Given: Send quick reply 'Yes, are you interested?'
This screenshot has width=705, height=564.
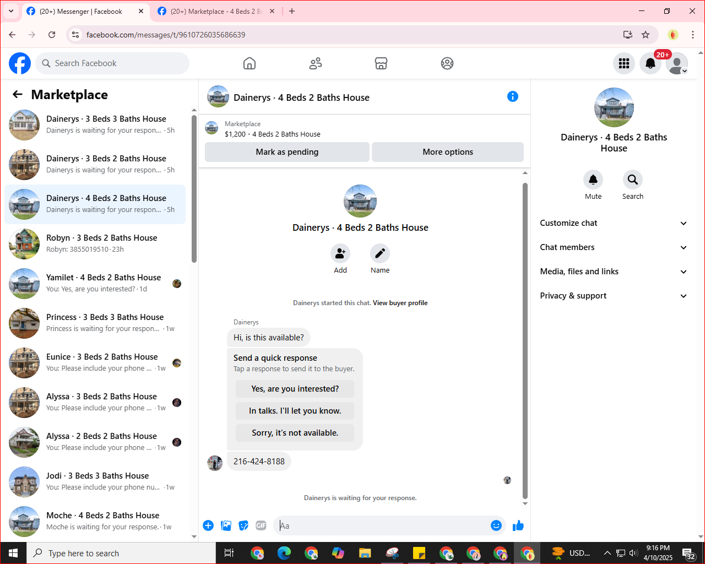Looking at the screenshot, I should coord(295,389).
